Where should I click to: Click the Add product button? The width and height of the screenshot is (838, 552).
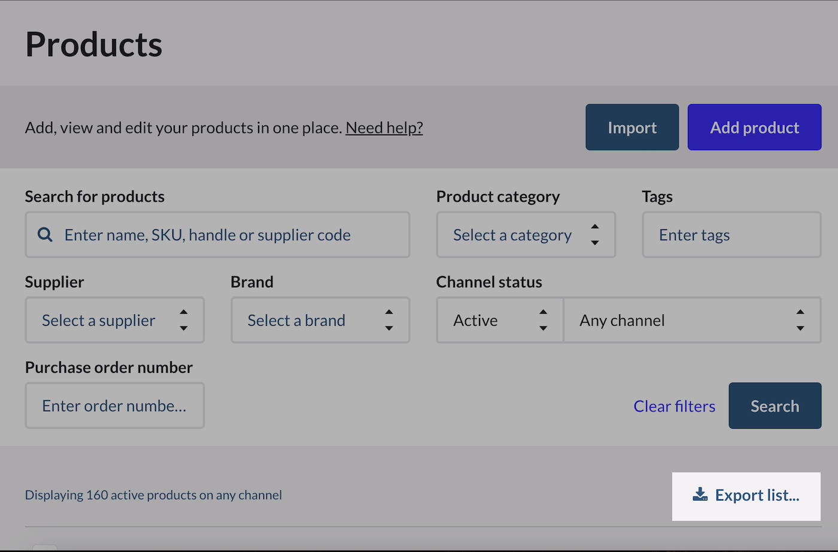tap(754, 128)
